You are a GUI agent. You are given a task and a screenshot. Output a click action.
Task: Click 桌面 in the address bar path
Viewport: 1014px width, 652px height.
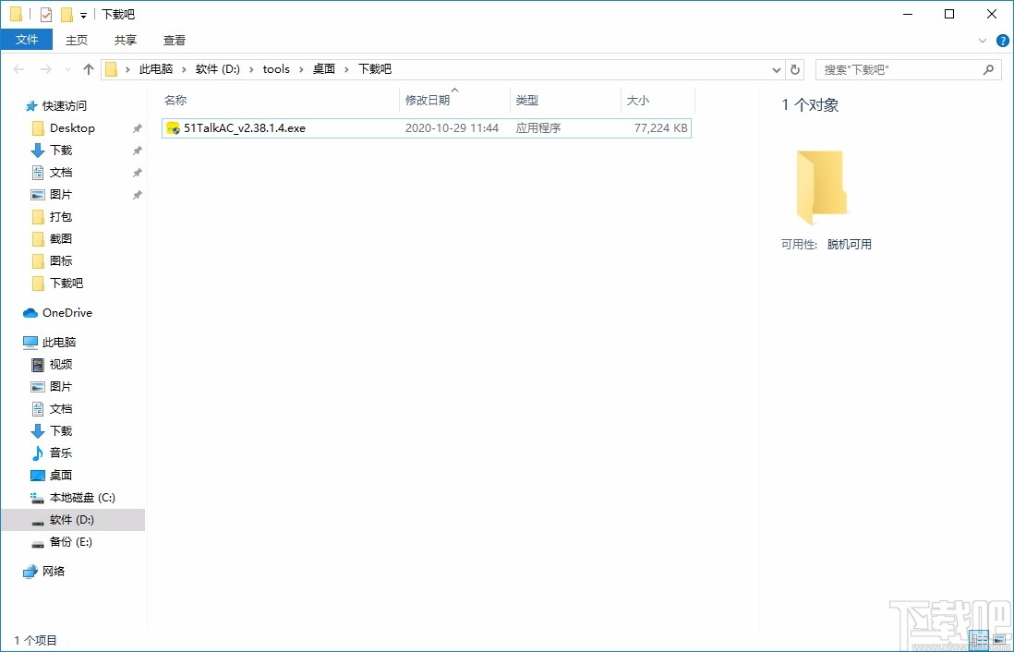324,69
